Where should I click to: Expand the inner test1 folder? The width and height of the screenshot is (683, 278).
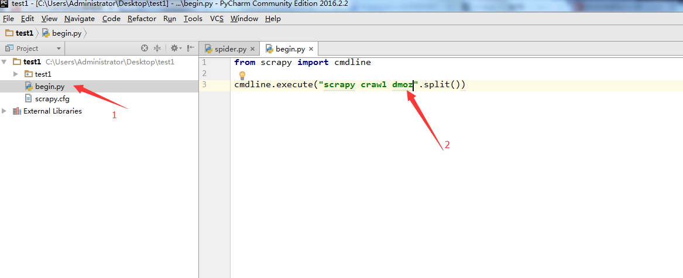point(16,74)
